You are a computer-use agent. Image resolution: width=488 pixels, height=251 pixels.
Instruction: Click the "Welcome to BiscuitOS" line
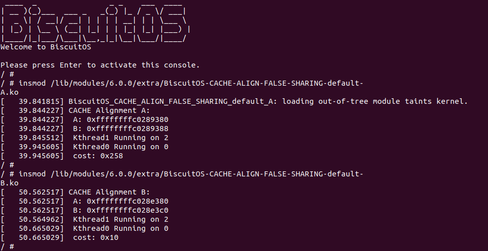(45, 47)
